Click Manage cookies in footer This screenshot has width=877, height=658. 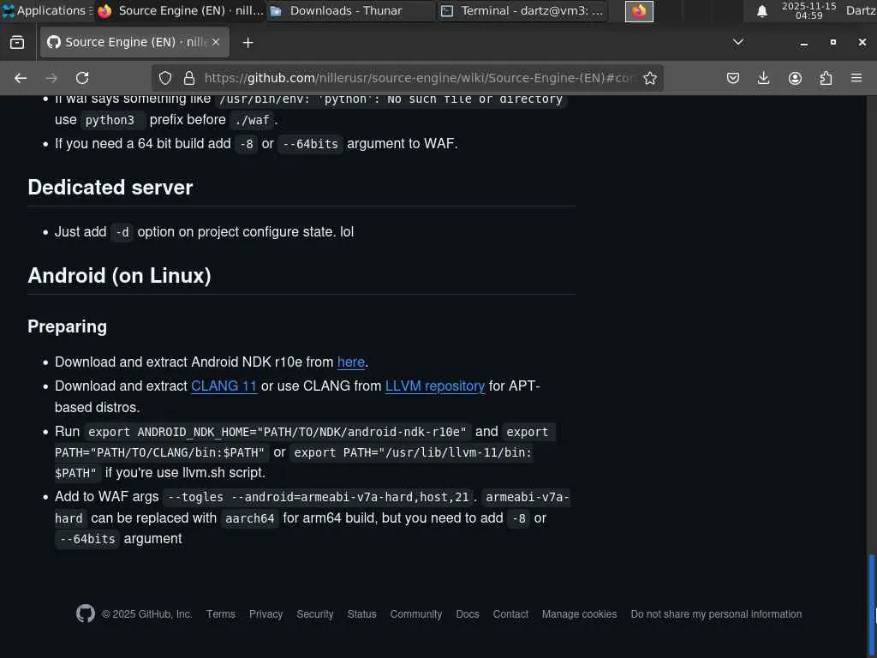[580, 613]
